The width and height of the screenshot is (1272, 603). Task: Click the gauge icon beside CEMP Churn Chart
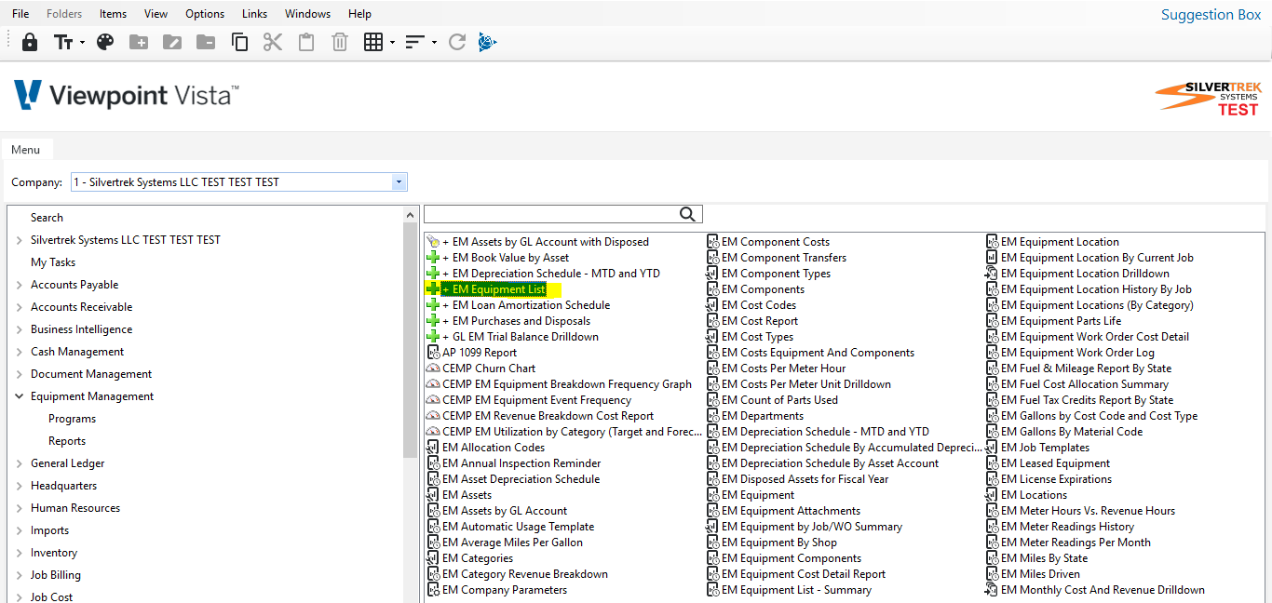[432, 368]
